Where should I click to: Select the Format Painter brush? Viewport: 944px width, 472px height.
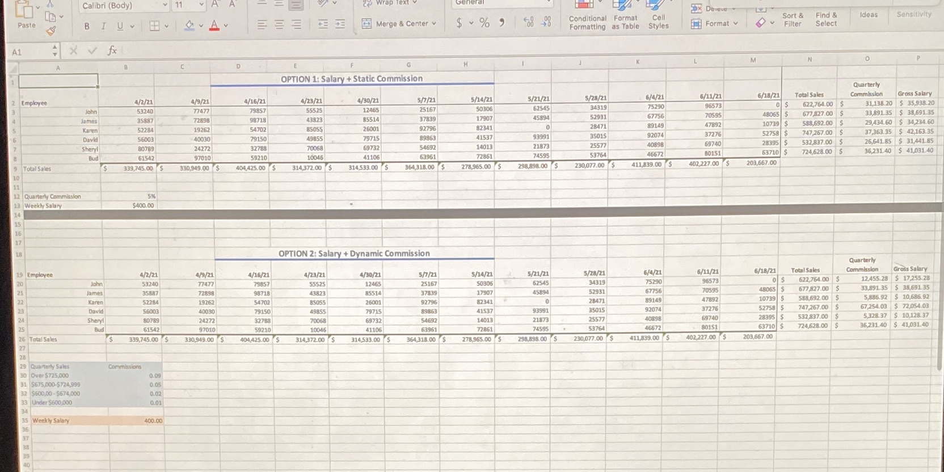51,30
